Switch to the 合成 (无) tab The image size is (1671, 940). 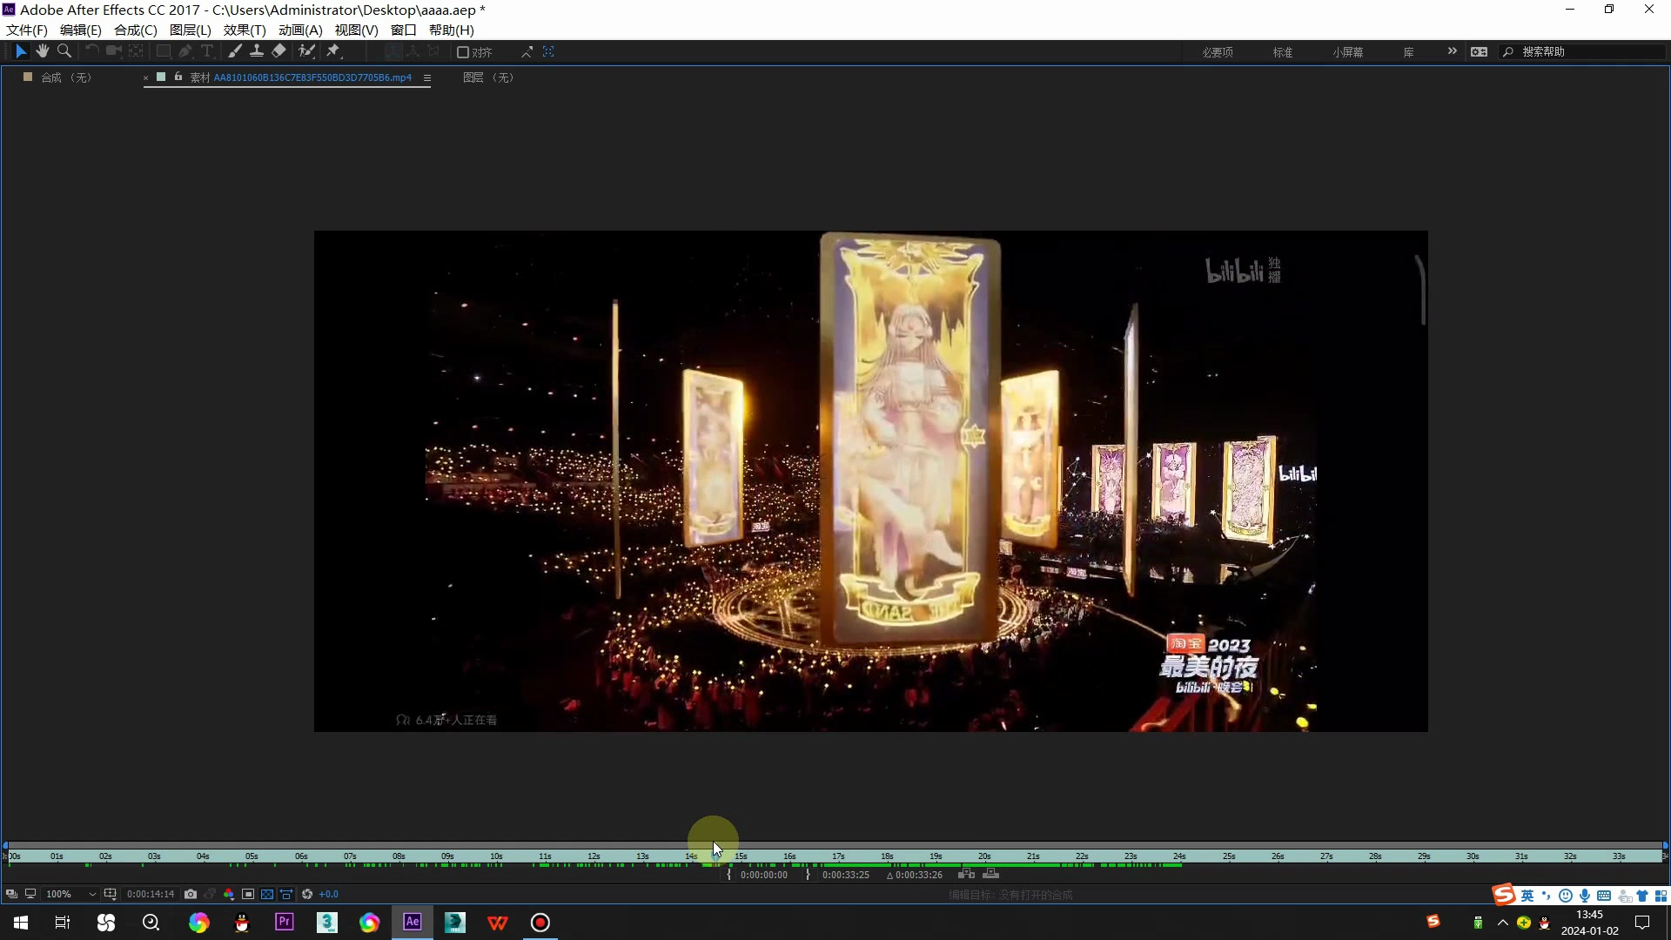[x=65, y=77]
